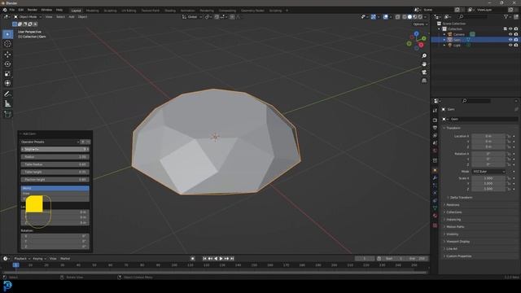Select the Measure tool
The height and width of the screenshot is (293, 521).
pyautogui.click(x=7, y=104)
